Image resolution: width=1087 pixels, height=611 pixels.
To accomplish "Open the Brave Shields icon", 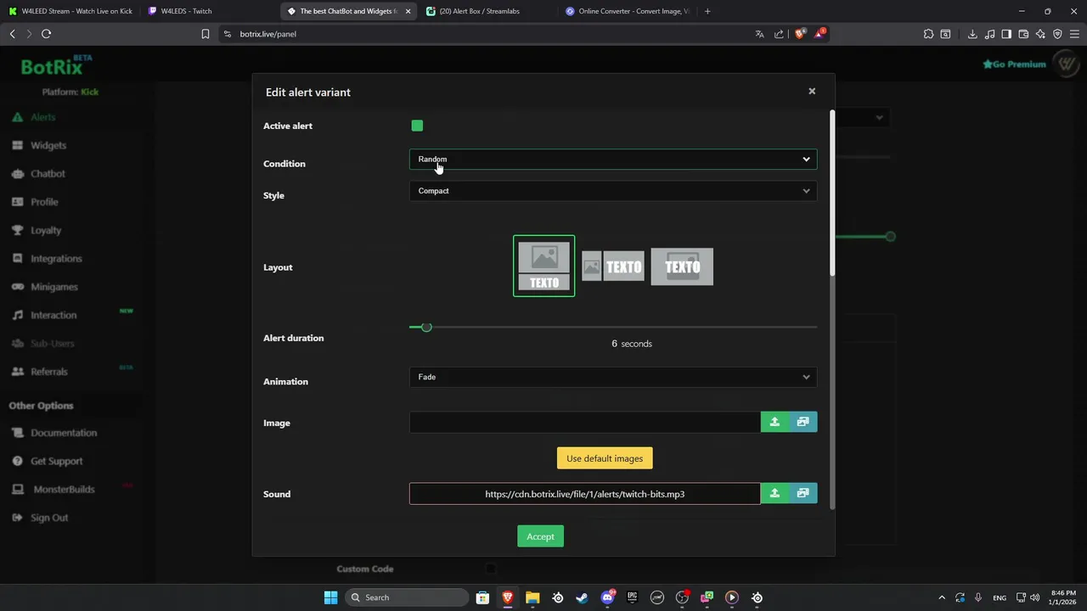I will (x=799, y=34).
